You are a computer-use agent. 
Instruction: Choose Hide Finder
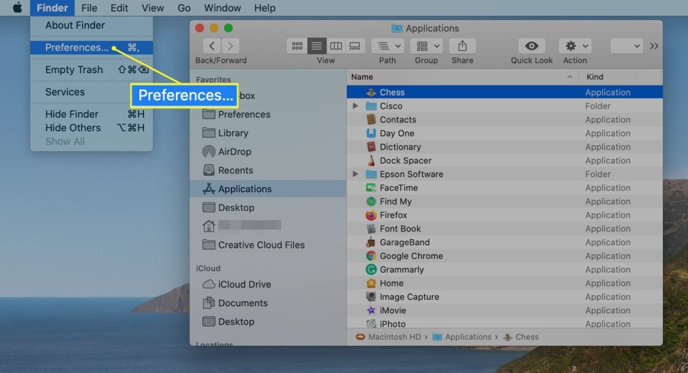[x=92, y=114]
